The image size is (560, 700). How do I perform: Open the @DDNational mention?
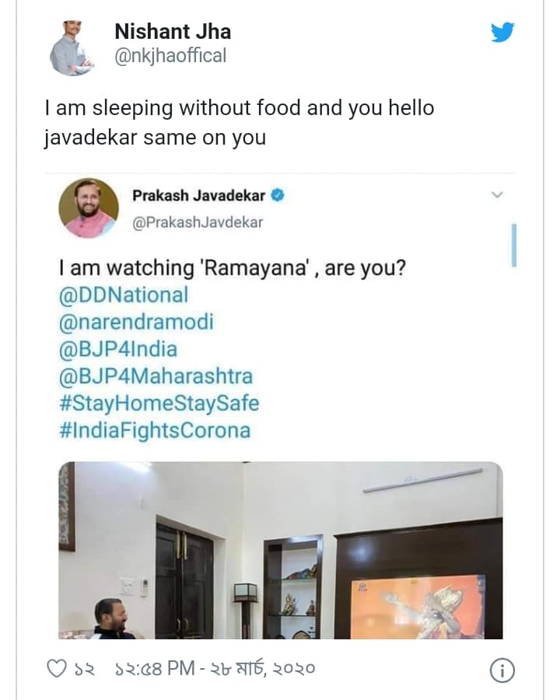(123, 295)
